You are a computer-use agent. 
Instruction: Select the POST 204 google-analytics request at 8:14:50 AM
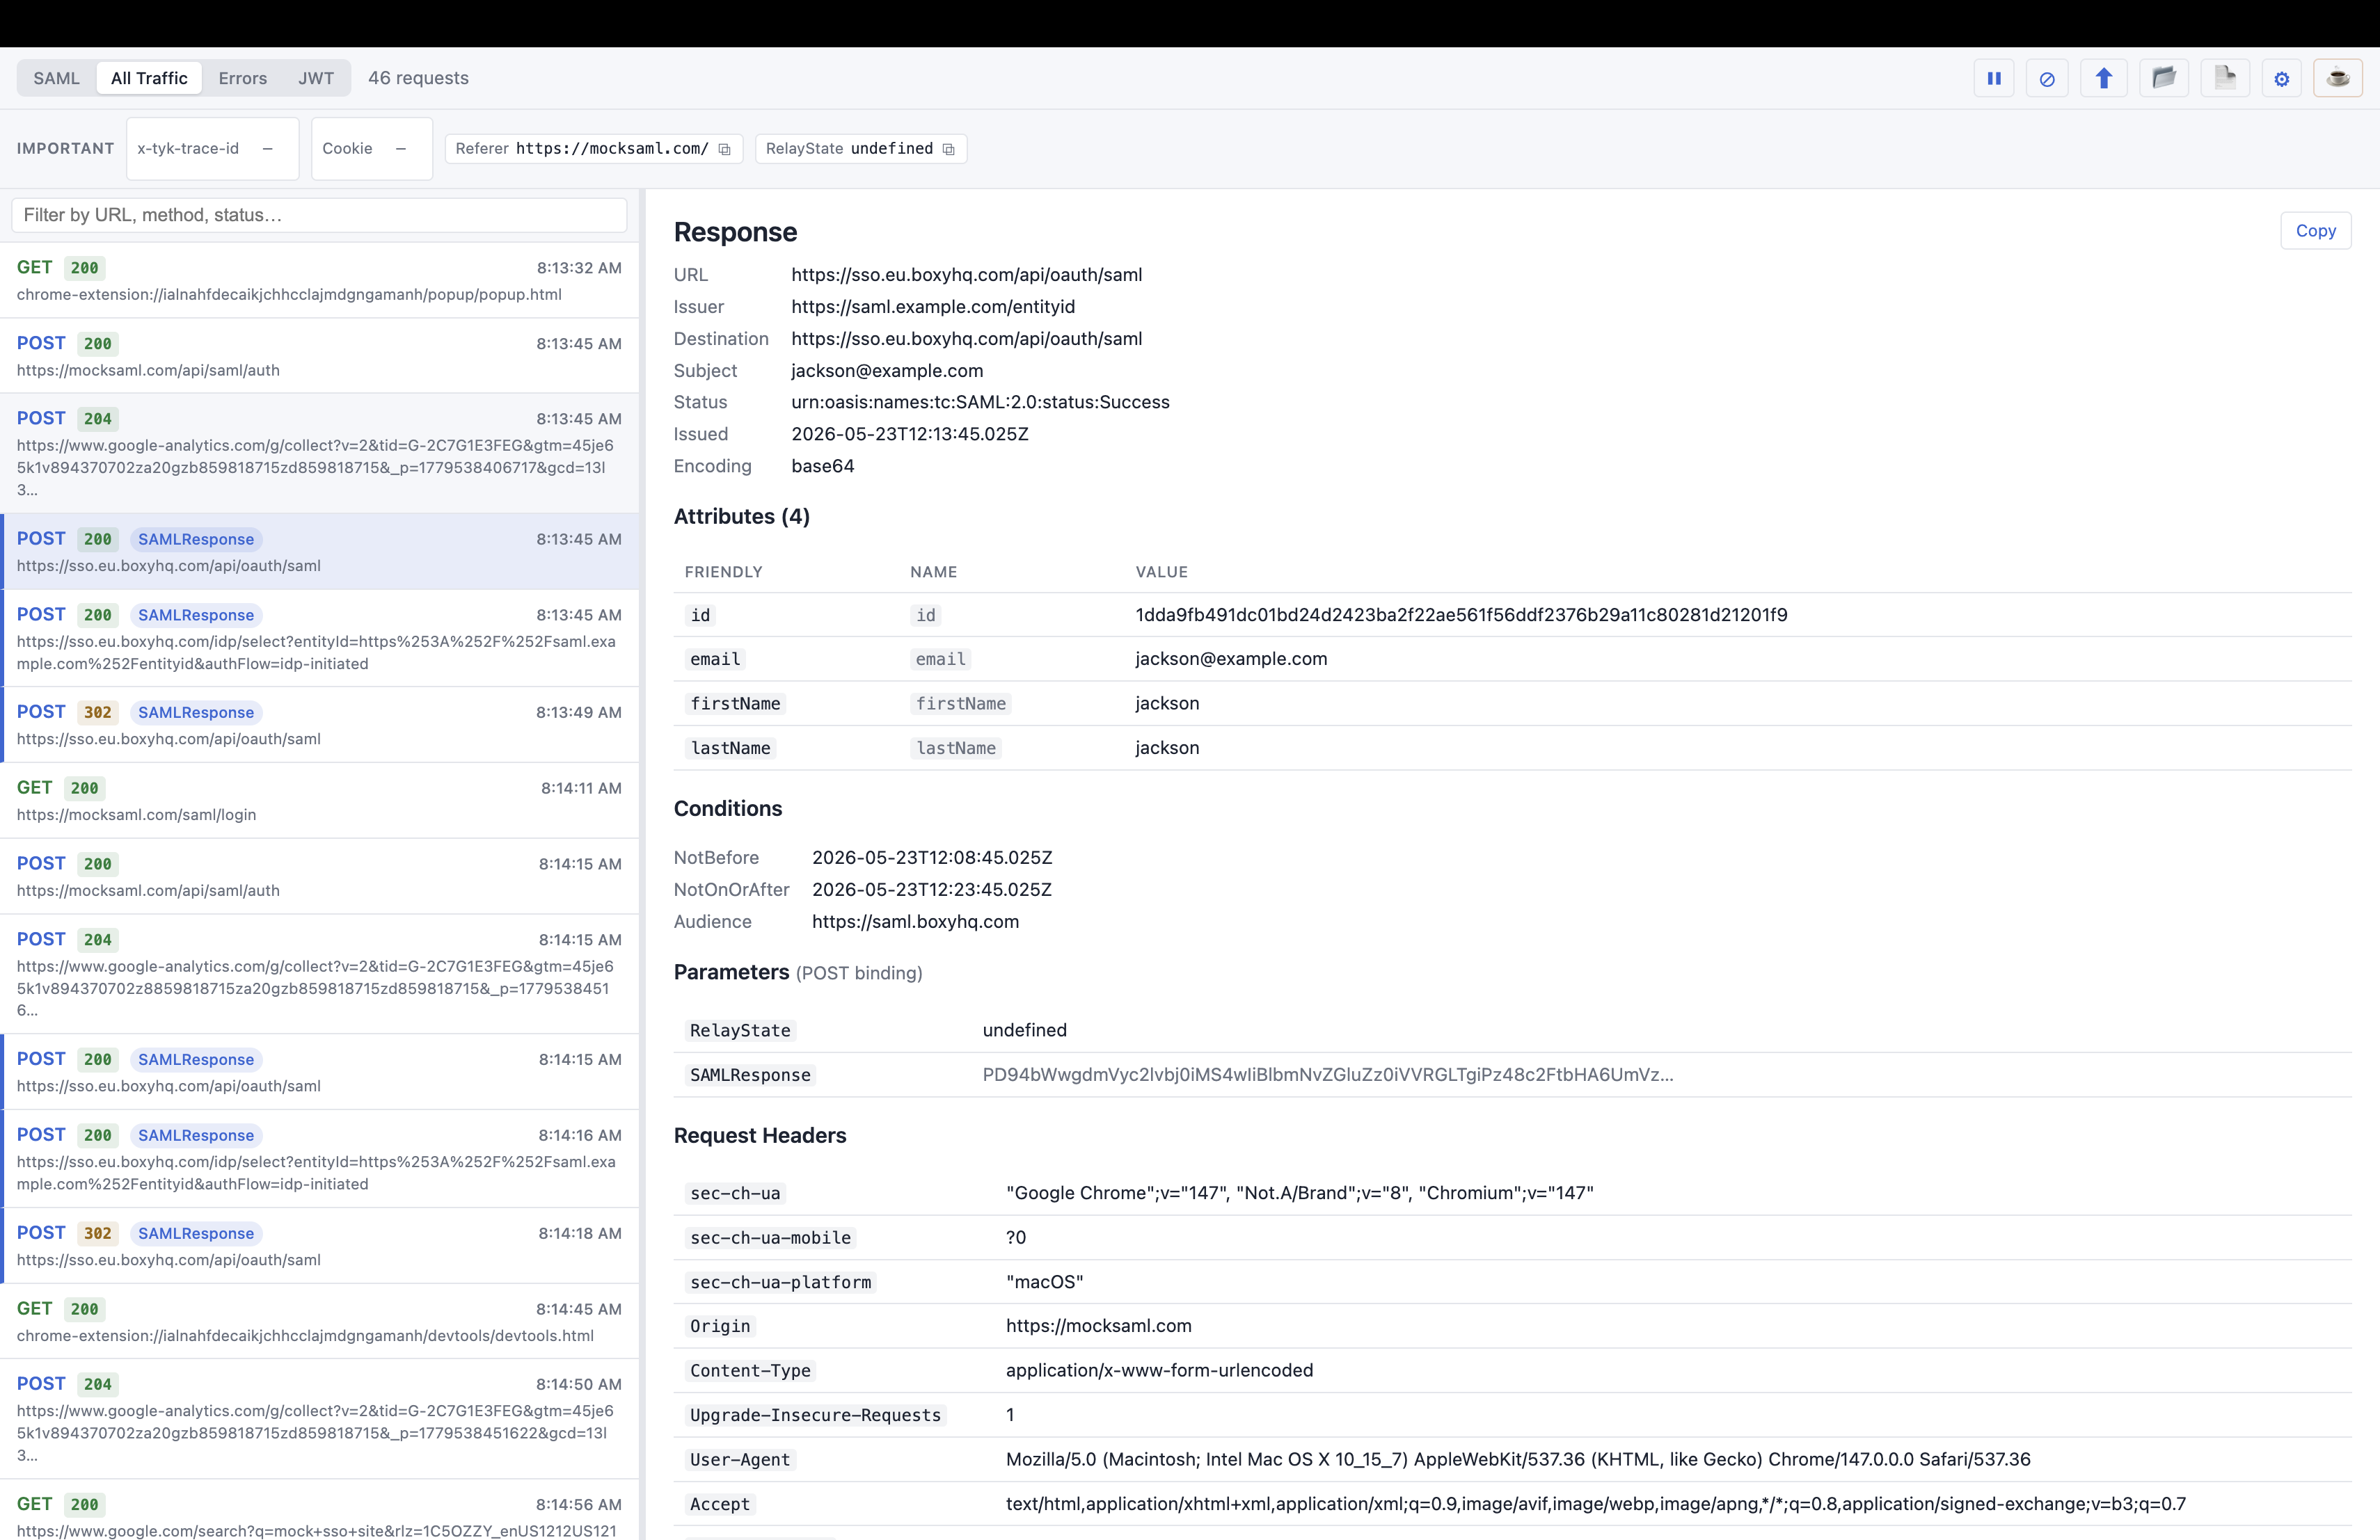[x=319, y=1418]
